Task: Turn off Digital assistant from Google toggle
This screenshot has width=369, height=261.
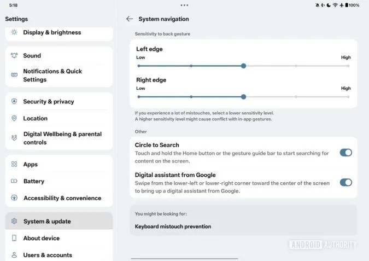Action: [x=346, y=183]
